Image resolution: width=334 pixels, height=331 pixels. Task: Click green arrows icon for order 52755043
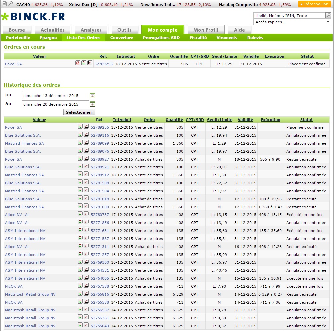[x=80, y=325]
